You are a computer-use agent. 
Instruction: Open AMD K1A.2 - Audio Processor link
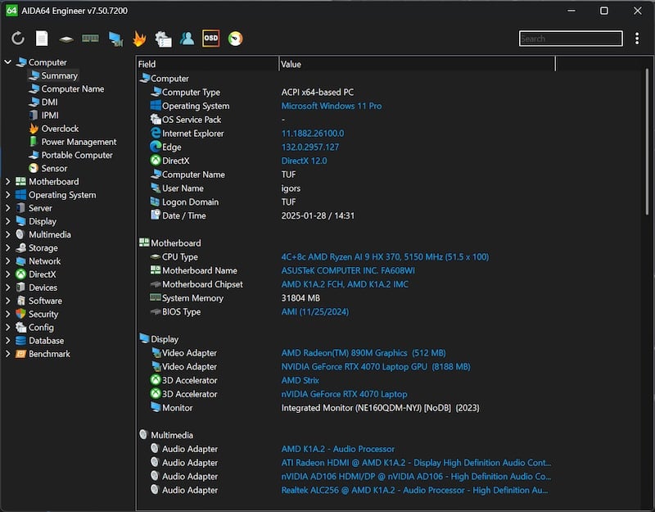pos(337,449)
